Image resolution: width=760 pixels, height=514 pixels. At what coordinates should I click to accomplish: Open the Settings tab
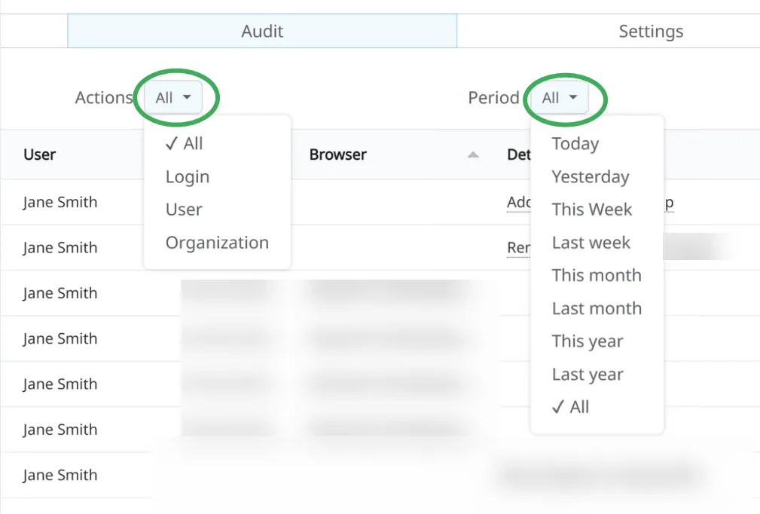pos(651,31)
